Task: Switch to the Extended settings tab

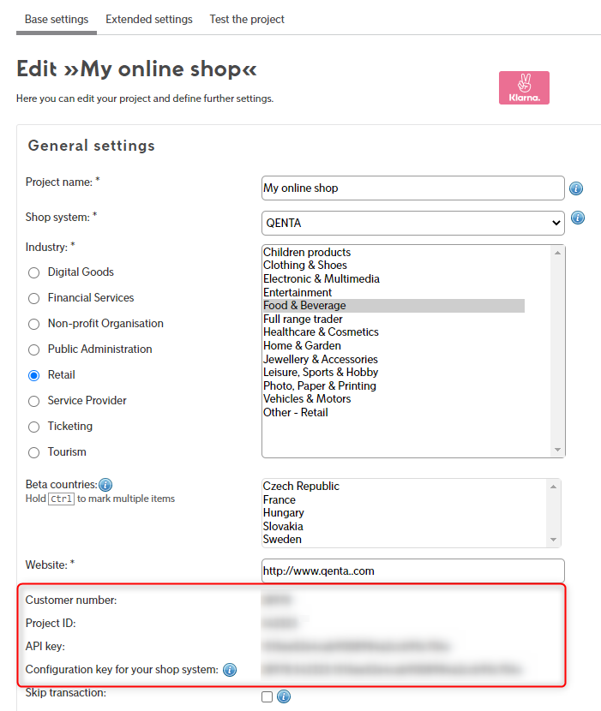Action: click(x=149, y=19)
